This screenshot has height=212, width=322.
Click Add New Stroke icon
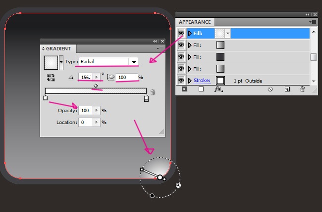[x=184, y=89]
